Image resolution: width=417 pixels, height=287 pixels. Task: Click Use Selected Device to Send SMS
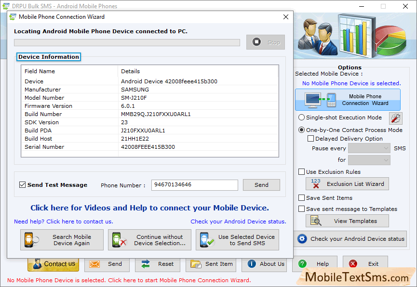[x=237, y=240]
